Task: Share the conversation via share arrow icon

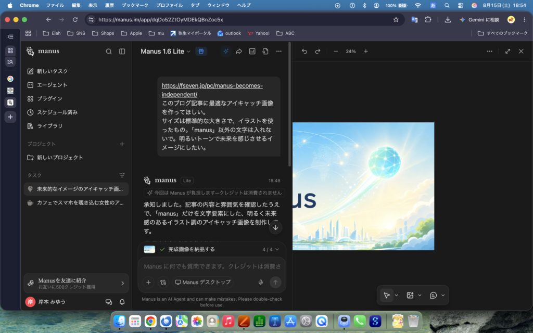Action: click(x=239, y=52)
